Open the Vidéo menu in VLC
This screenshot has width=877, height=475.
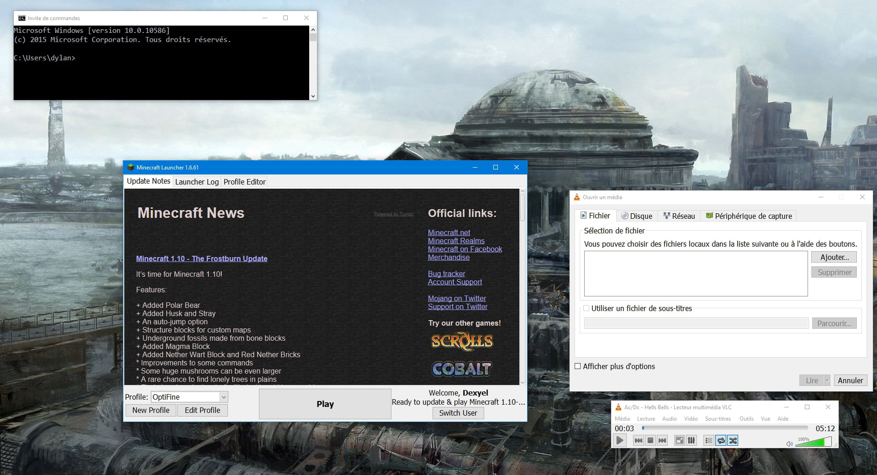(x=691, y=418)
